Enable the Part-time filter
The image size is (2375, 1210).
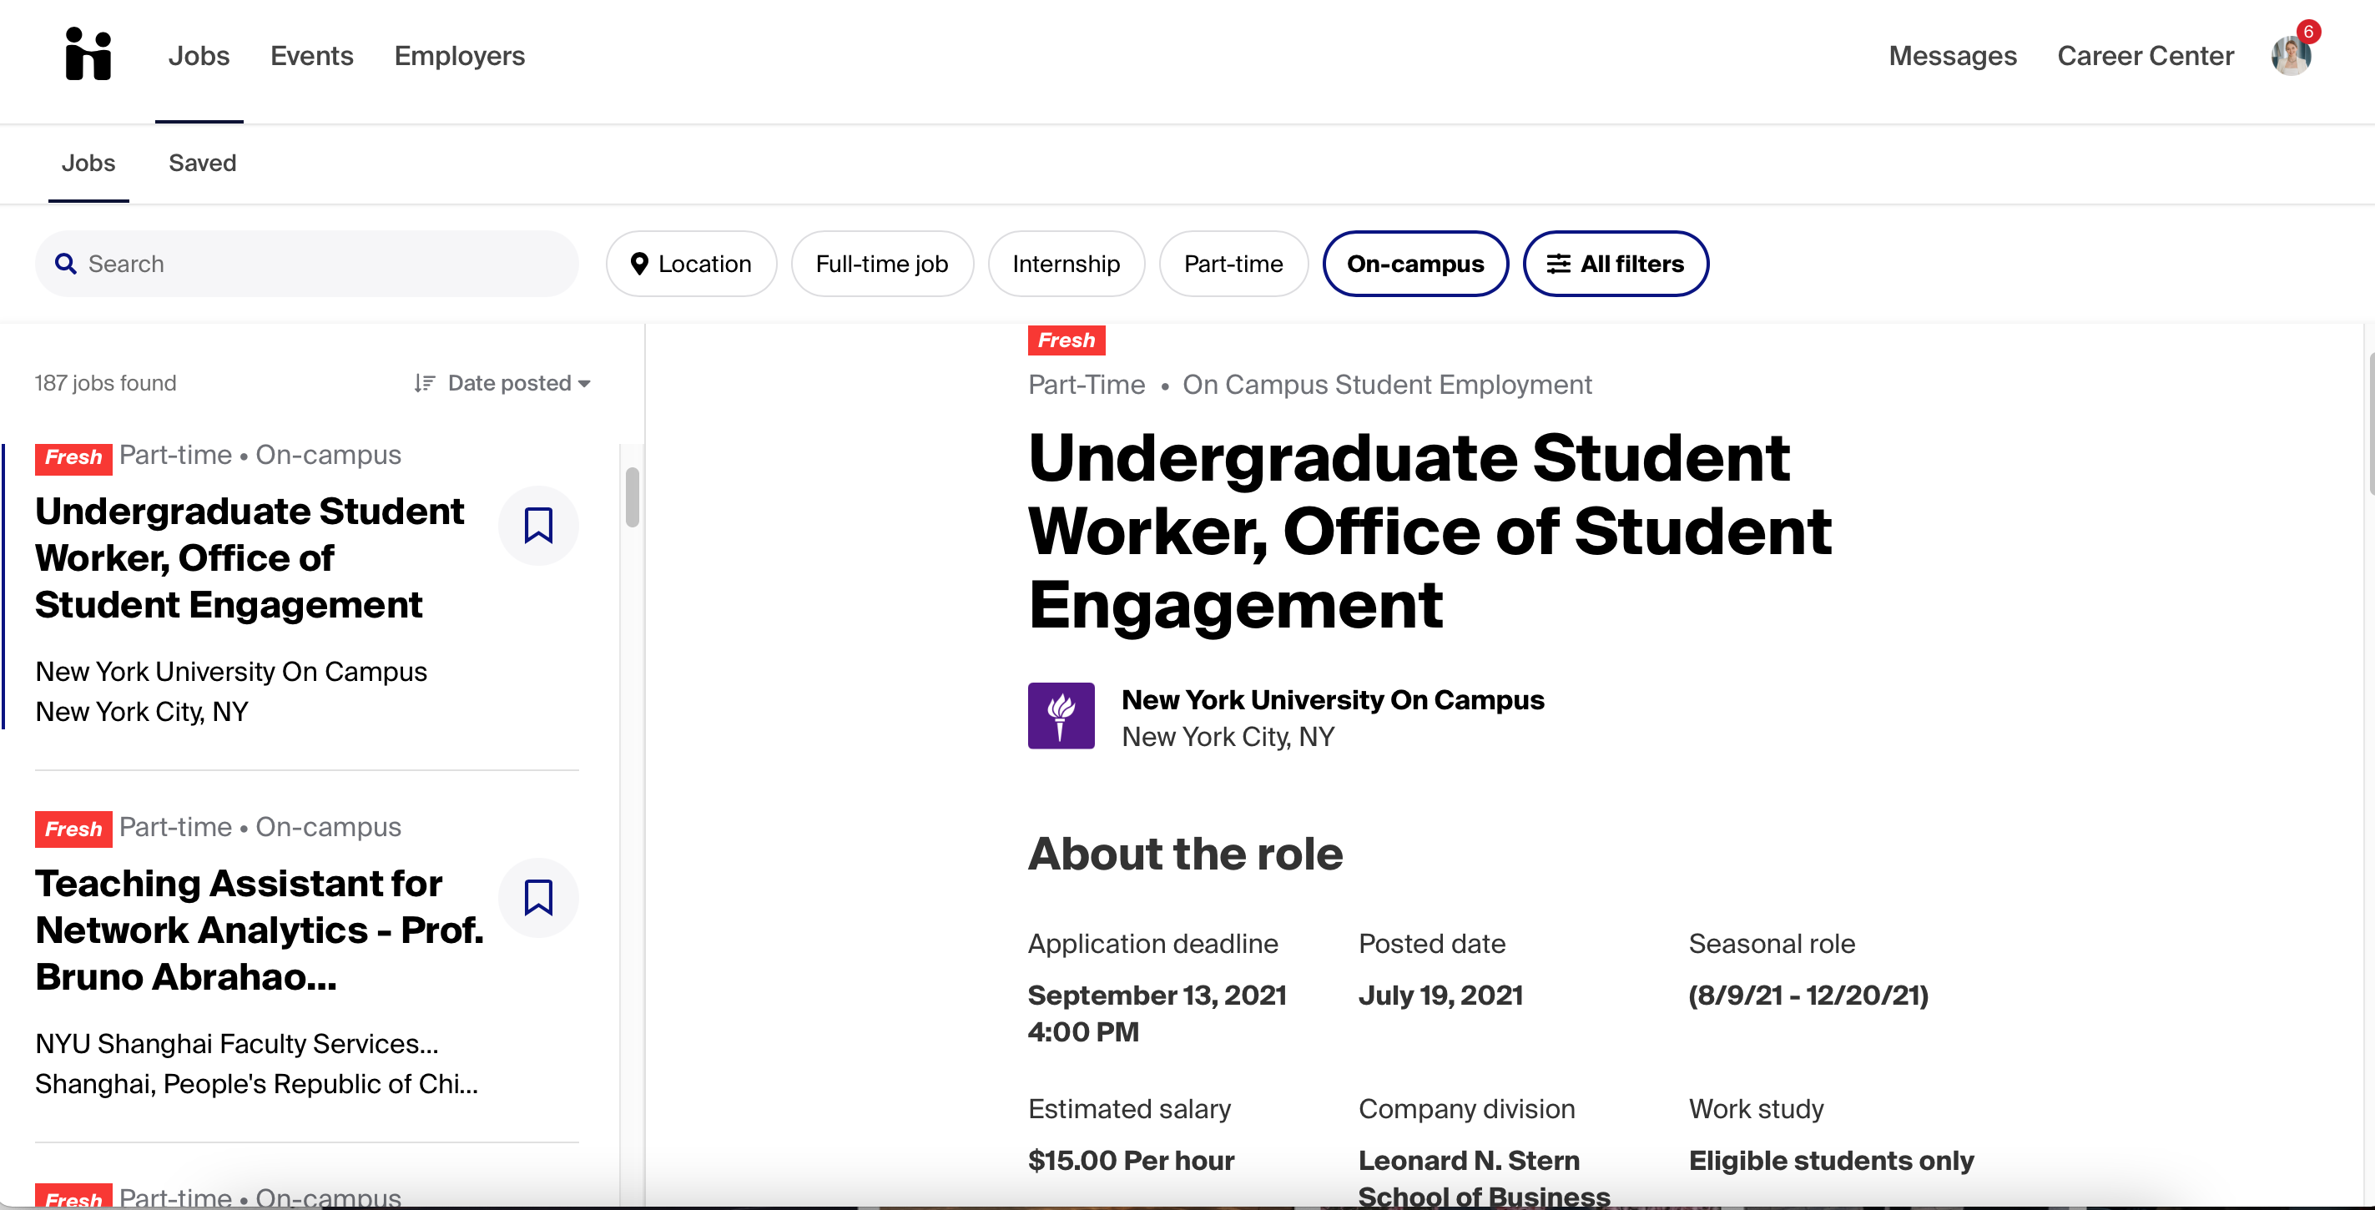(x=1233, y=264)
